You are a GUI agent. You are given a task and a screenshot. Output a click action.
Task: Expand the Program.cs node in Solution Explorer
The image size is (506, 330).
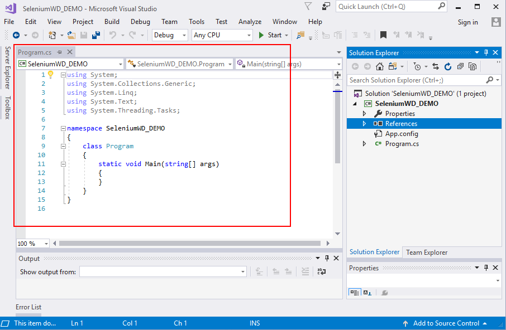coord(364,144)
